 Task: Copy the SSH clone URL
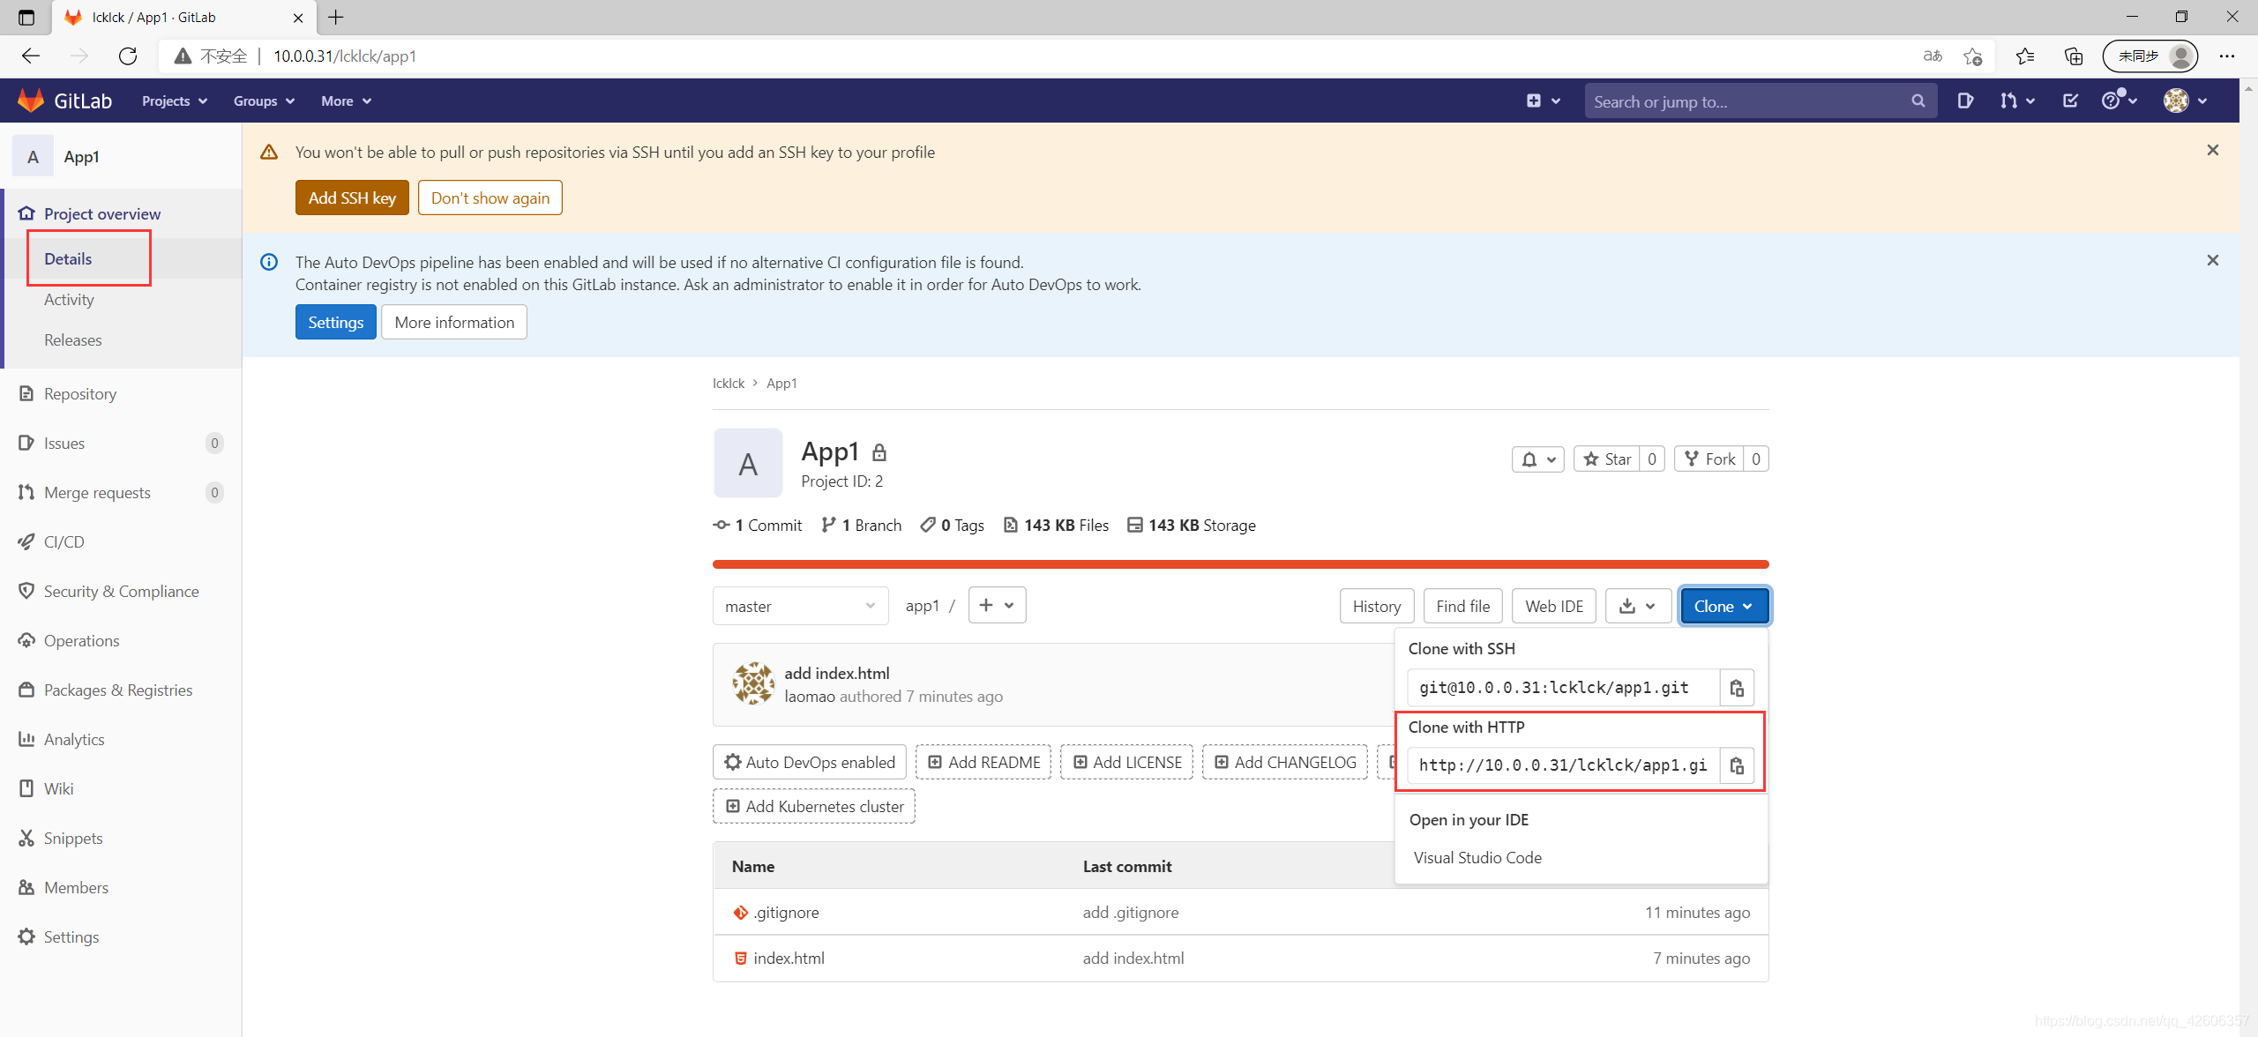pos(1736,688)
